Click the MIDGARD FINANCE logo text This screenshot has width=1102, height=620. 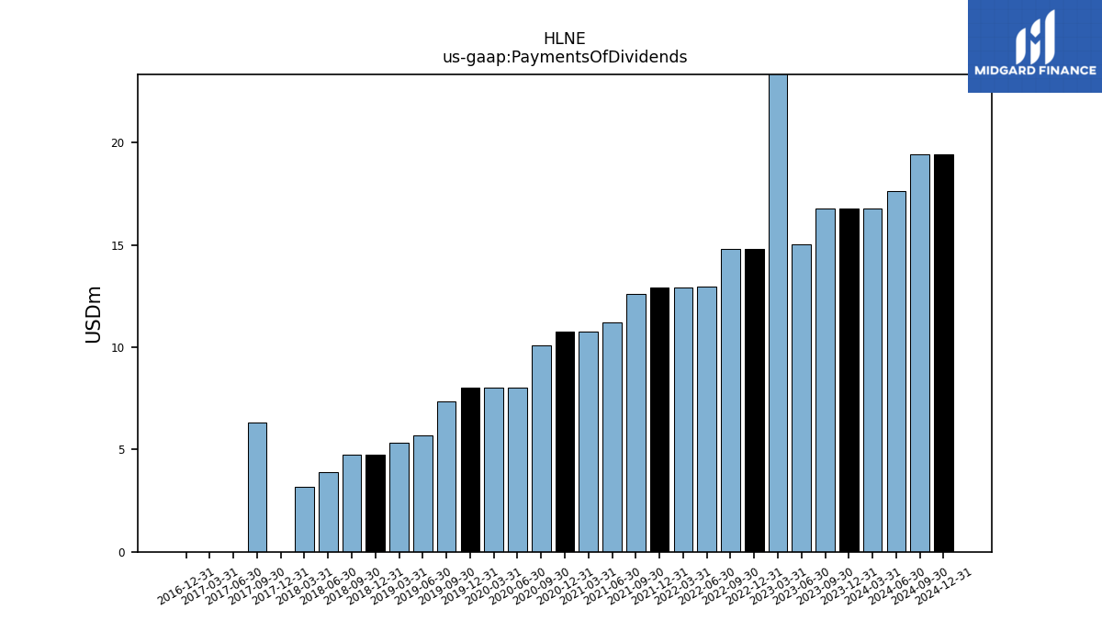tap(1035, 71)
